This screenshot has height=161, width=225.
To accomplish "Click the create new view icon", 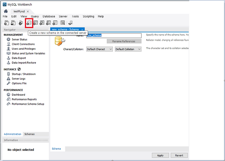I will (42, 23).
